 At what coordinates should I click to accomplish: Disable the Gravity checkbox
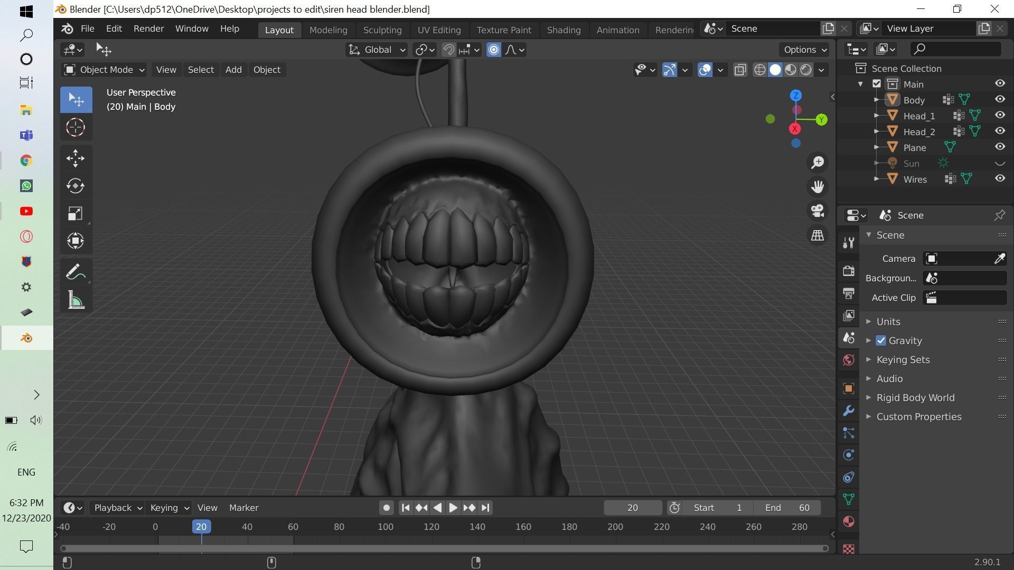pyautogui.click(x=881, y=340)
